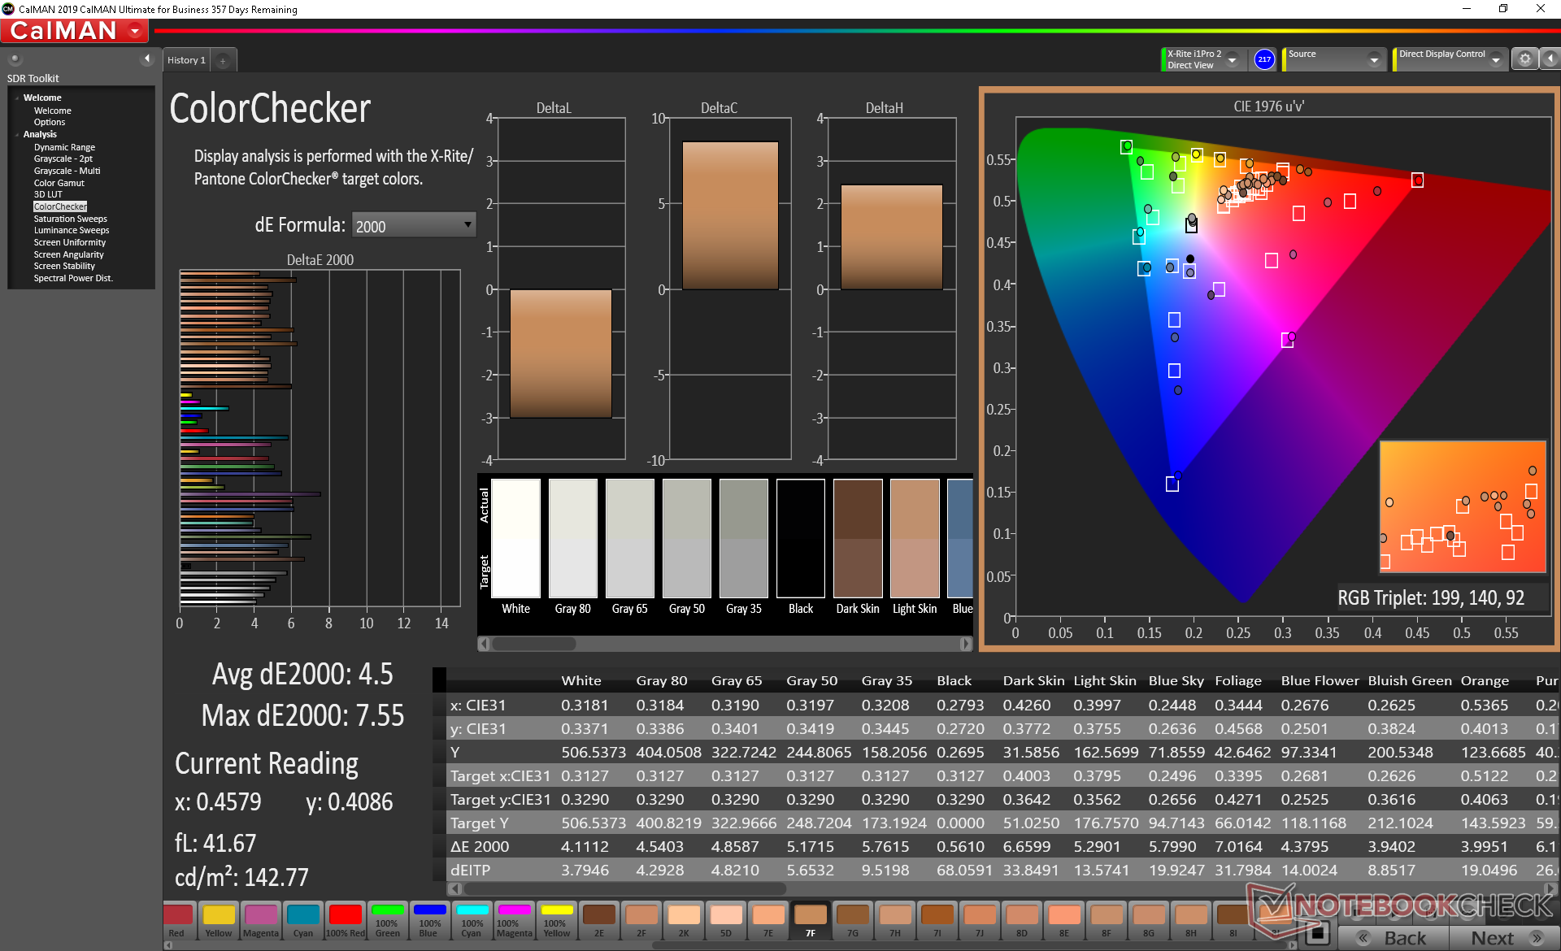Select the Magenta color swatch
This screenshot has width=1561, height=951.
[x=260, y=920]
